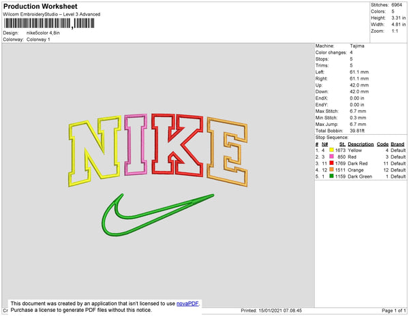Click the barcode on the worksheet header
Image resolution: width=409 pixels, height=316 pixels.
point(49,23)
